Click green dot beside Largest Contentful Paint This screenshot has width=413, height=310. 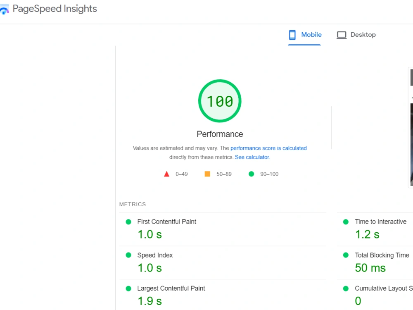(128, 289)
